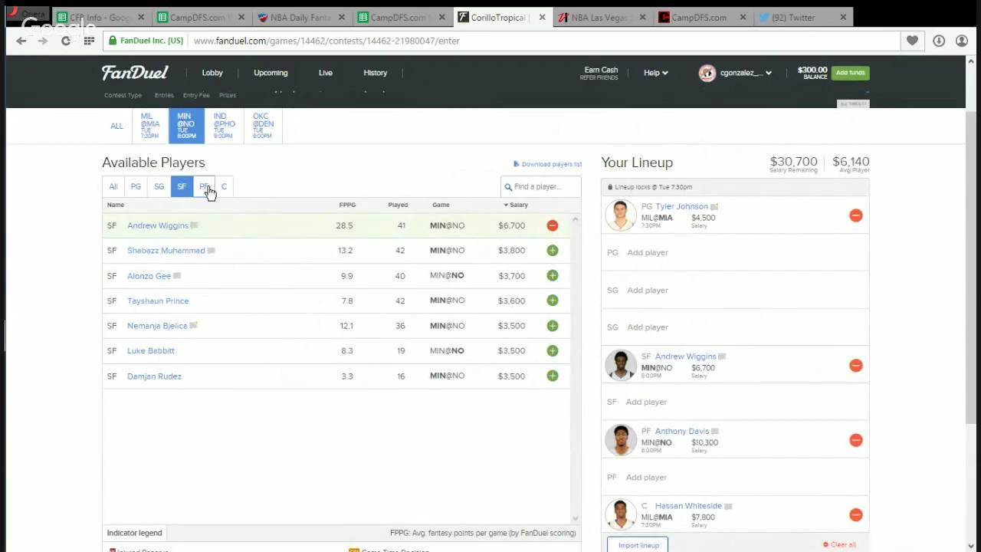981x552 pixels.
Task: Remove Anthony Davis from Your Lineup
Action: pos(855,440)
